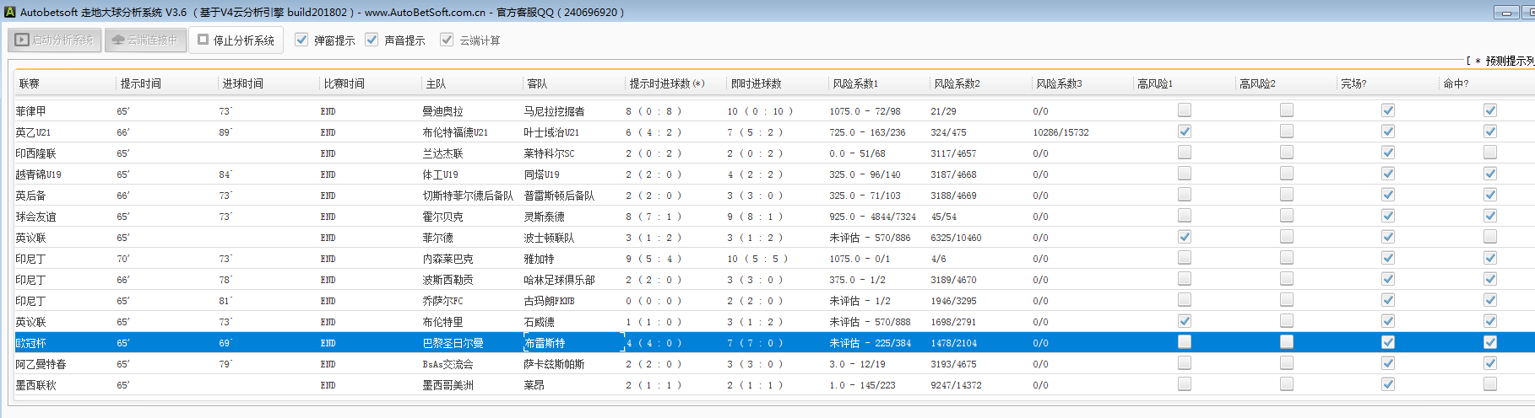
Task: Click the 主队 column header
Action: (x=436, y=83)
